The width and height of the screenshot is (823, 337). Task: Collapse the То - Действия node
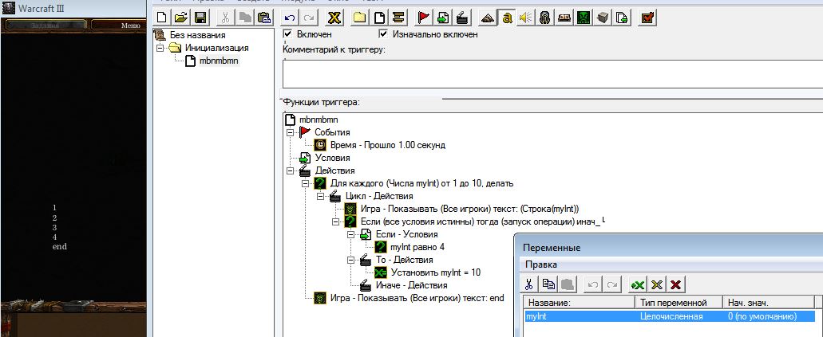pyautogui.click(x=350, y=260)
